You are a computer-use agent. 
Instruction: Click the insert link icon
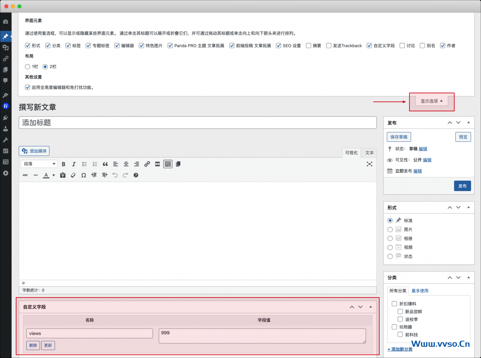147,164
